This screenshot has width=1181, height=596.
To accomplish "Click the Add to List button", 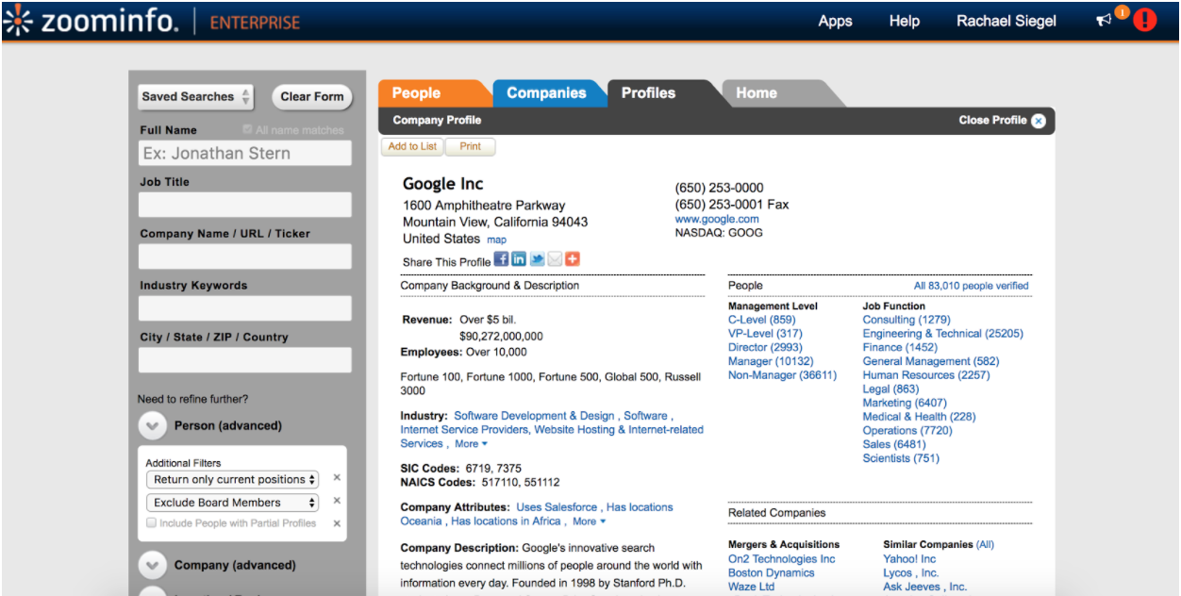I will (412, 146).
